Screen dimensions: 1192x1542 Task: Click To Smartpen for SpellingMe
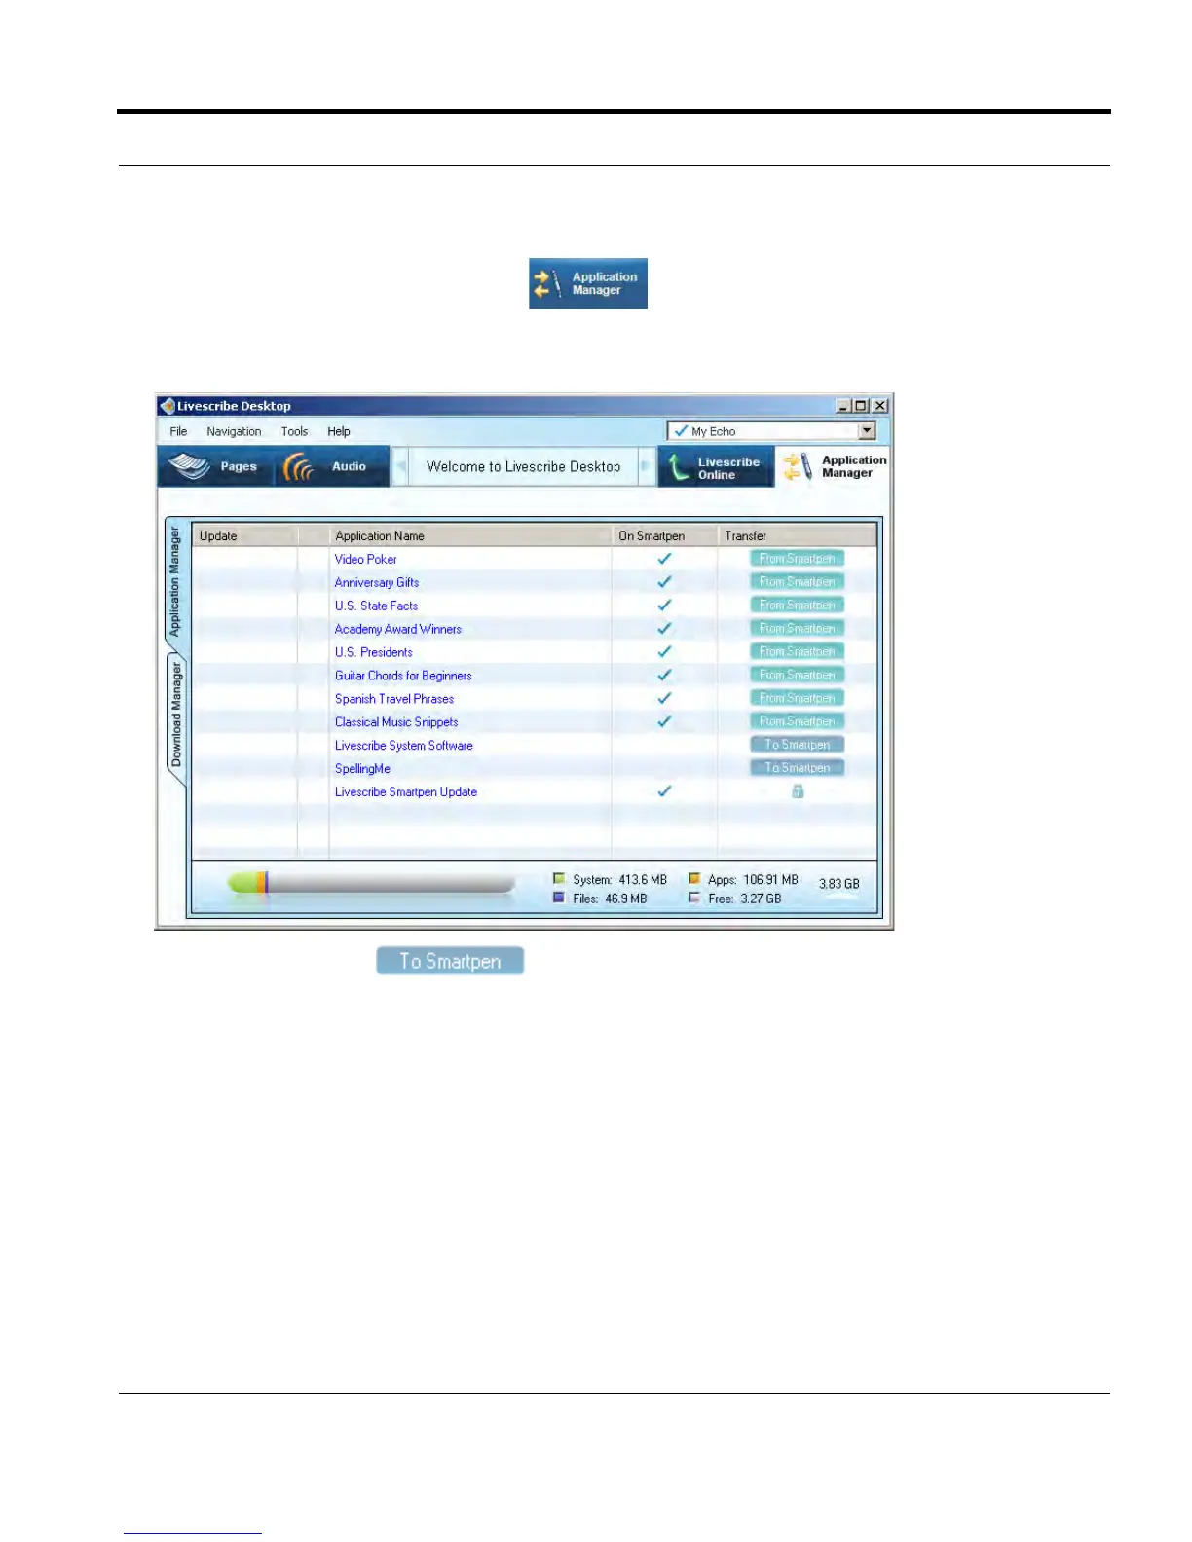pyautogui.click(x=797, y=768)
